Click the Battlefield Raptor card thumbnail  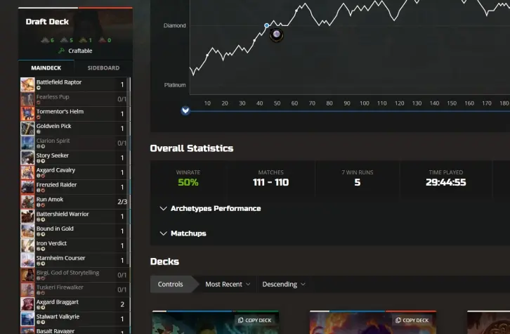(x=27, y=84)
